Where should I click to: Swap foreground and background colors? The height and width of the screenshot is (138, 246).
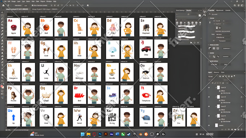(4, 84)
